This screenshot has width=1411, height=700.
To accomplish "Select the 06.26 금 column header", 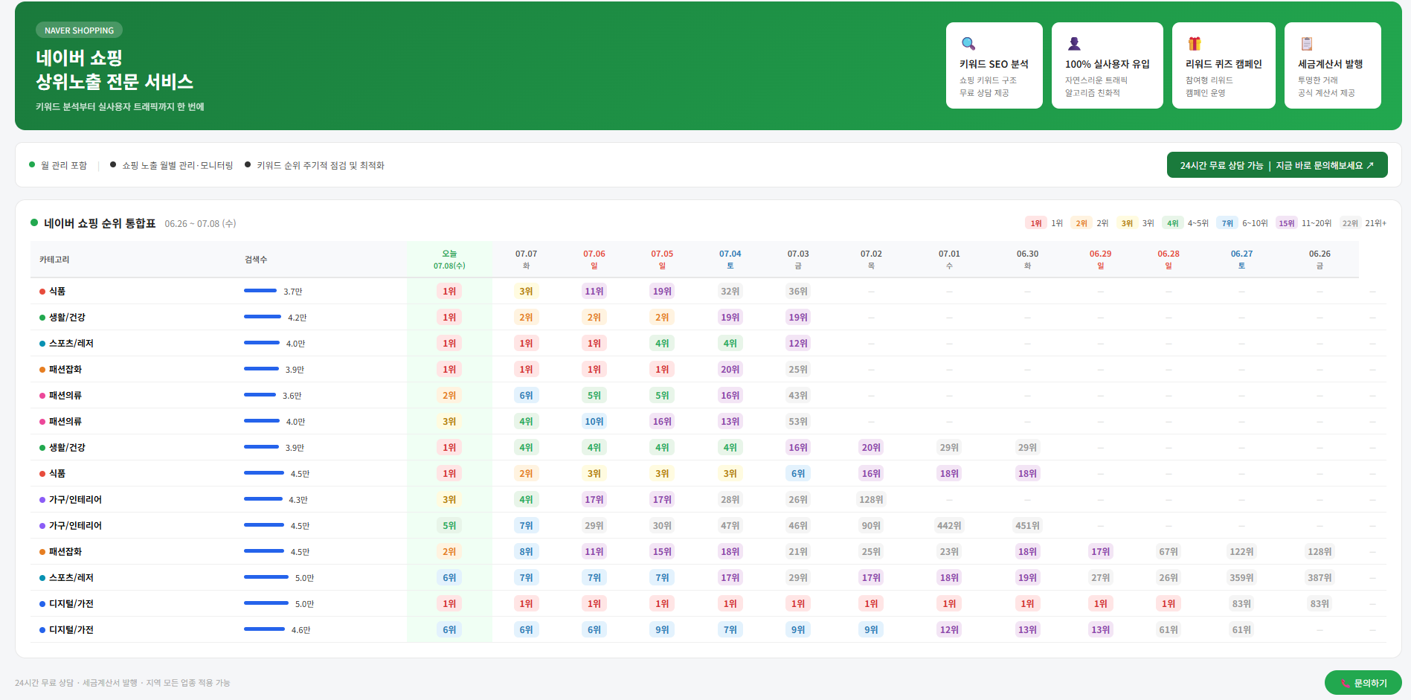I will click(1320, 260).
